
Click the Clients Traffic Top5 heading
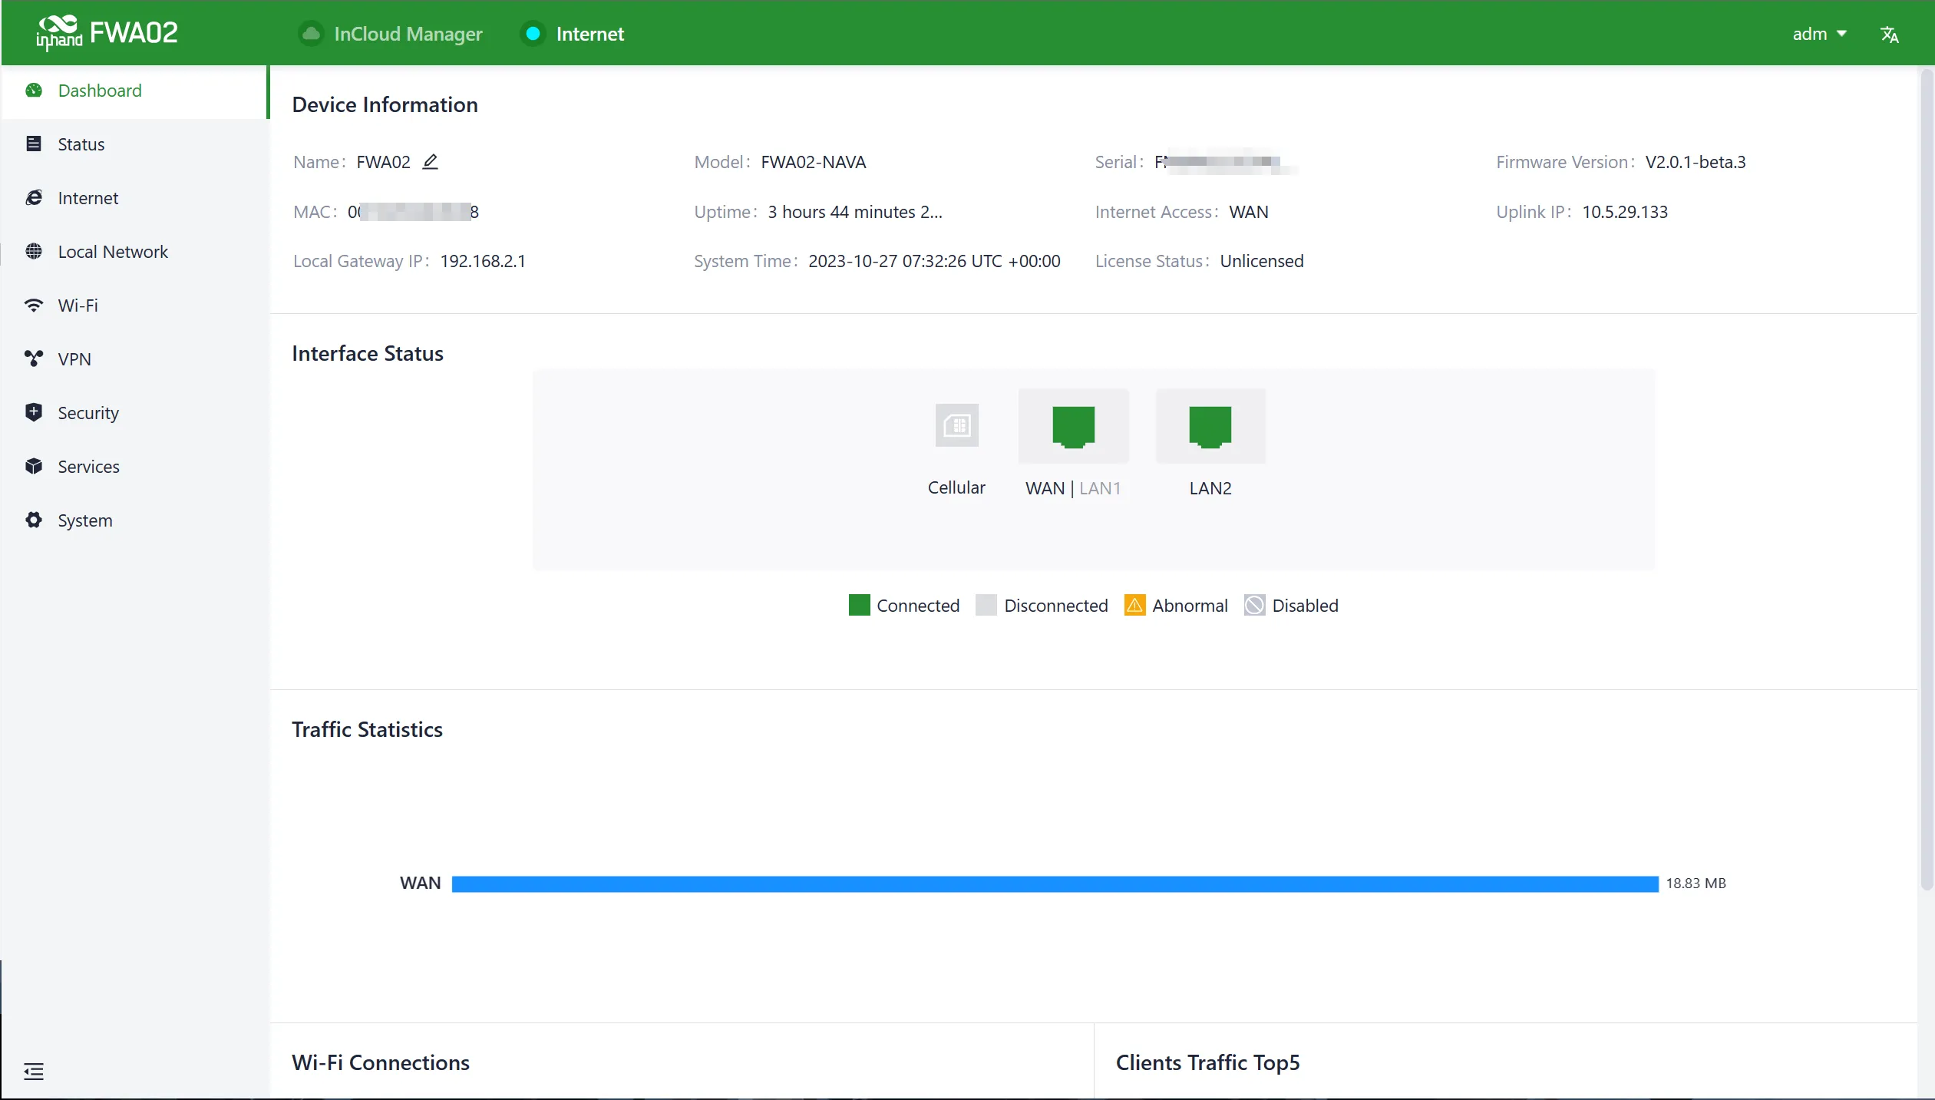click(x=1207, y=1062)
